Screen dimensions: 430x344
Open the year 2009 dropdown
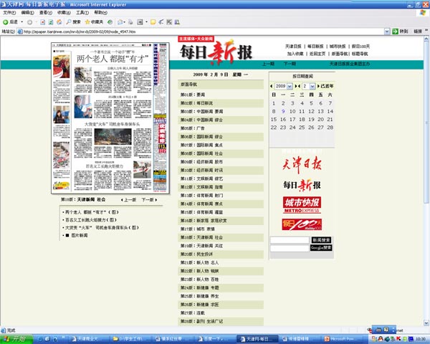290,86
